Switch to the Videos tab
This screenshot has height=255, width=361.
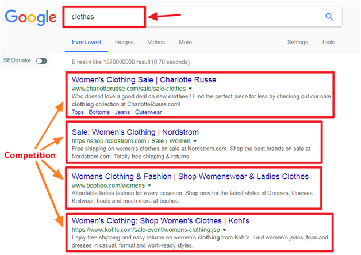point(156,42)
